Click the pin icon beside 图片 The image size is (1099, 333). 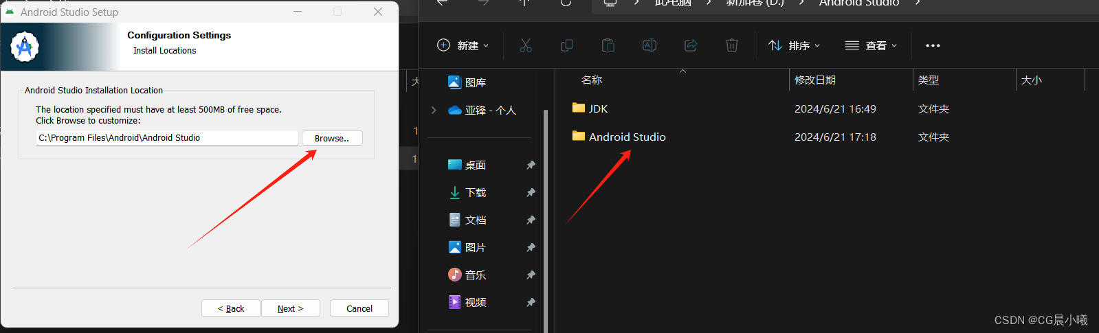point(531,247)
